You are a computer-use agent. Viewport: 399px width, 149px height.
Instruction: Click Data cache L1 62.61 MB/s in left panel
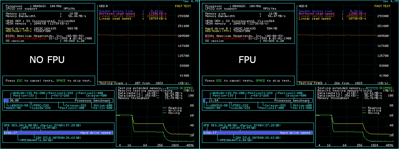pos(150,93)
